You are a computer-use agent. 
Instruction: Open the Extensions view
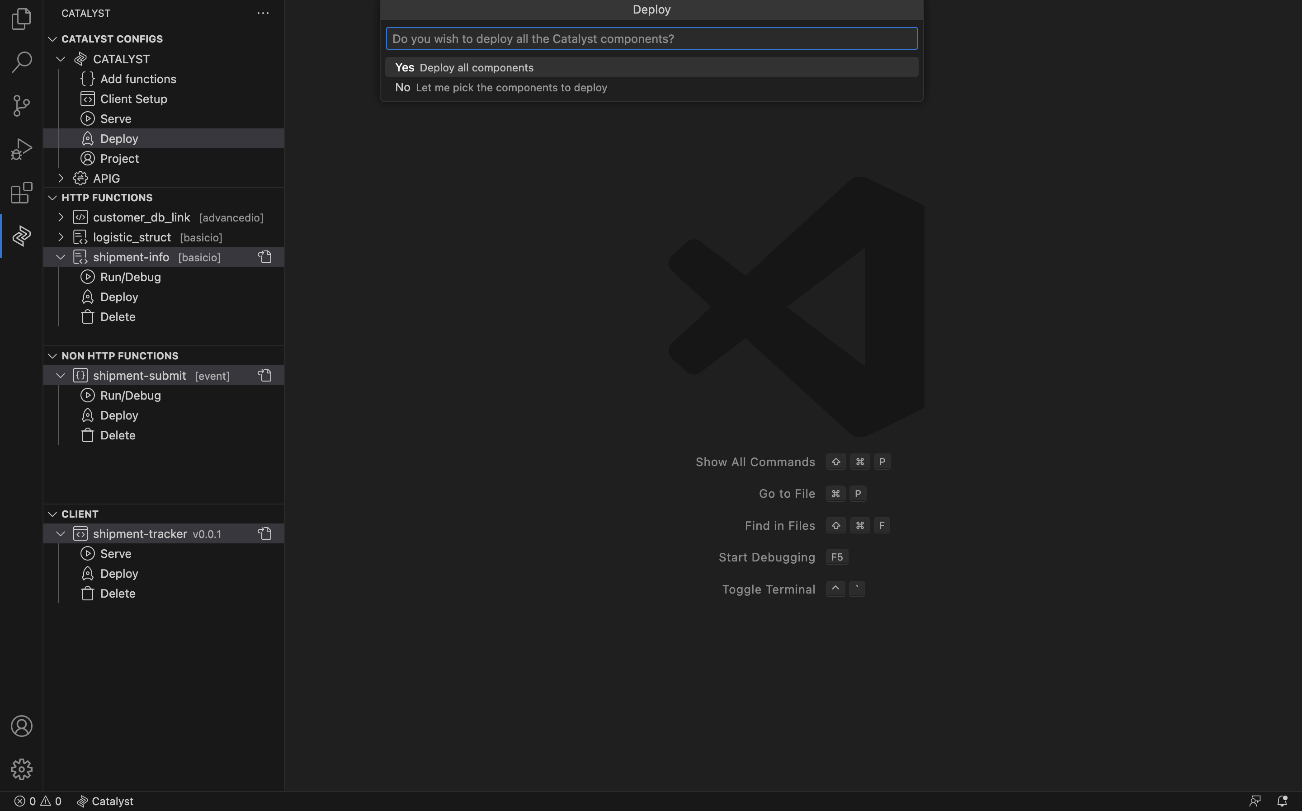pyautogui.click(x=21, y=193)
